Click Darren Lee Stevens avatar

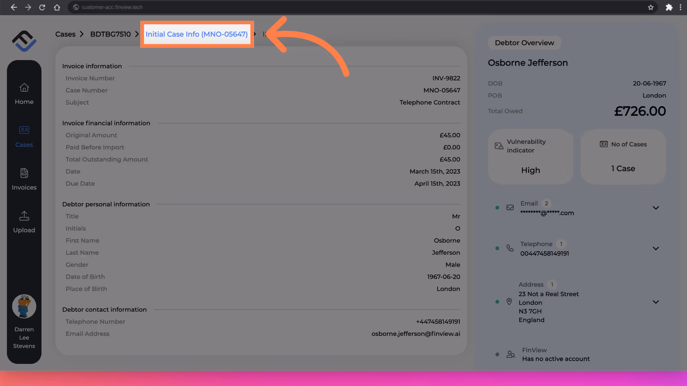tap(24, 306)
